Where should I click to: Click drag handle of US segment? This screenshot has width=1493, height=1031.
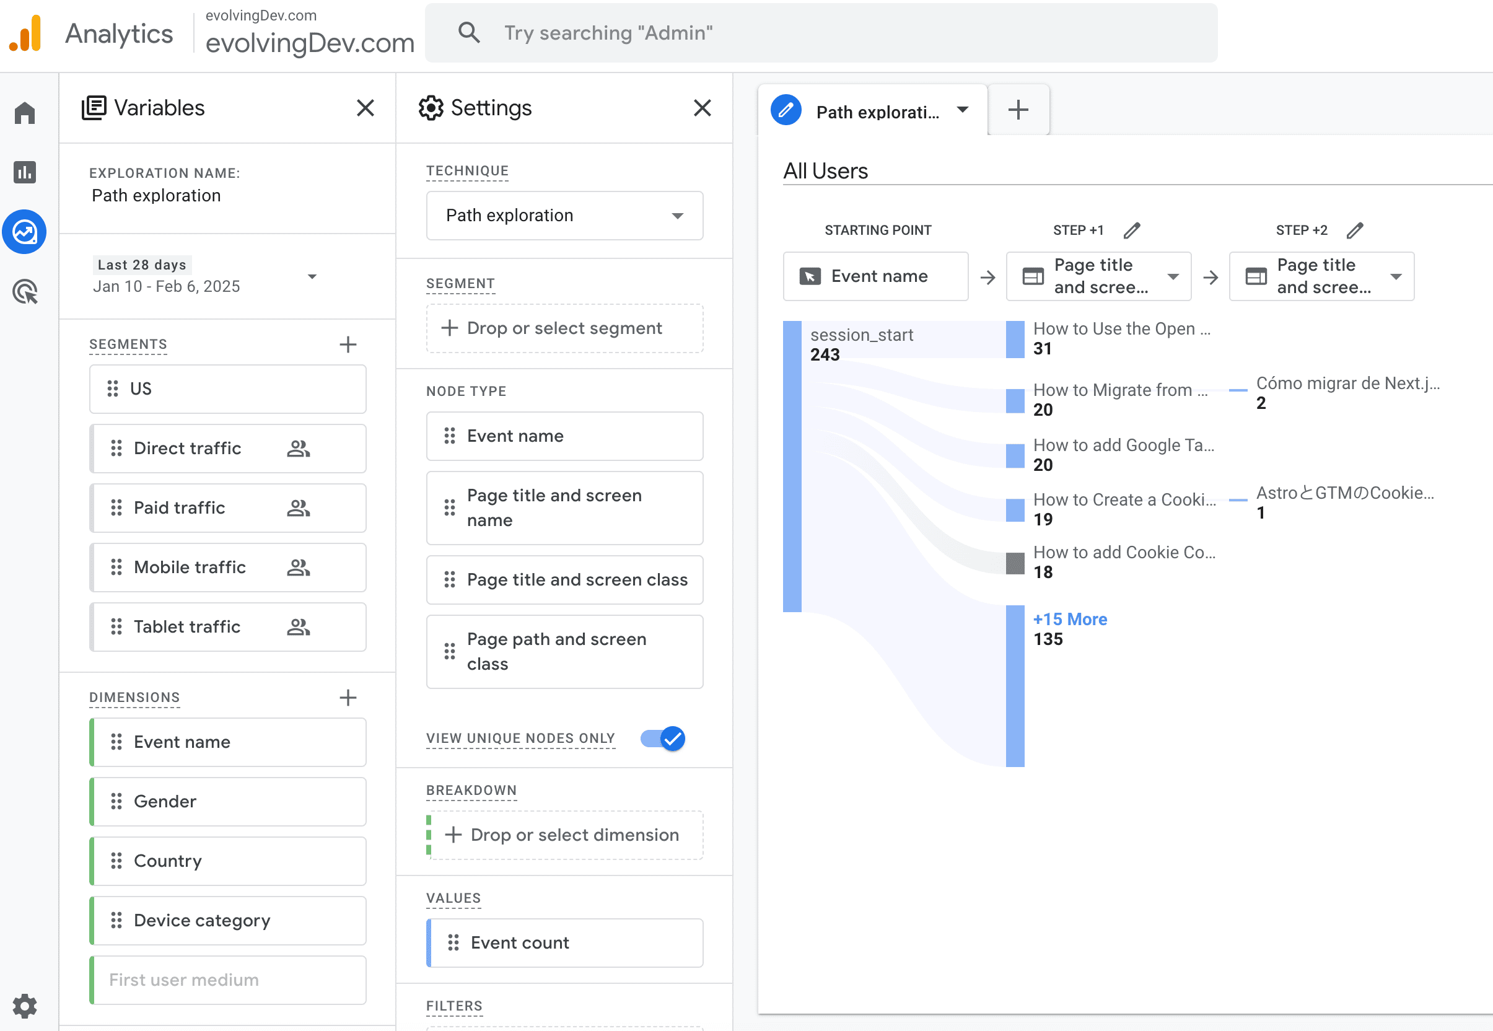pos(112,388)
